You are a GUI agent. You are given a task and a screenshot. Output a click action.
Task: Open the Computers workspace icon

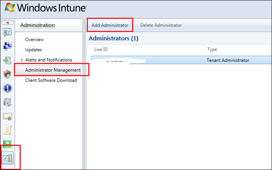pyautogui.click(x=7, y=46)
